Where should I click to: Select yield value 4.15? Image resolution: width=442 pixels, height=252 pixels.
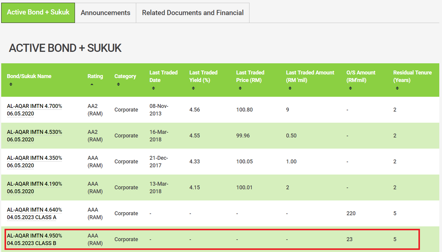click(x=195, y=187)
